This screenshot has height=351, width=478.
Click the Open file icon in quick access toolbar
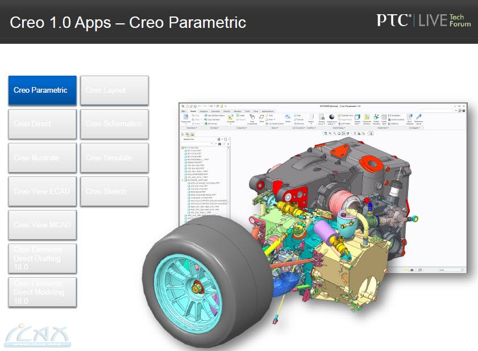pos(191,106)
